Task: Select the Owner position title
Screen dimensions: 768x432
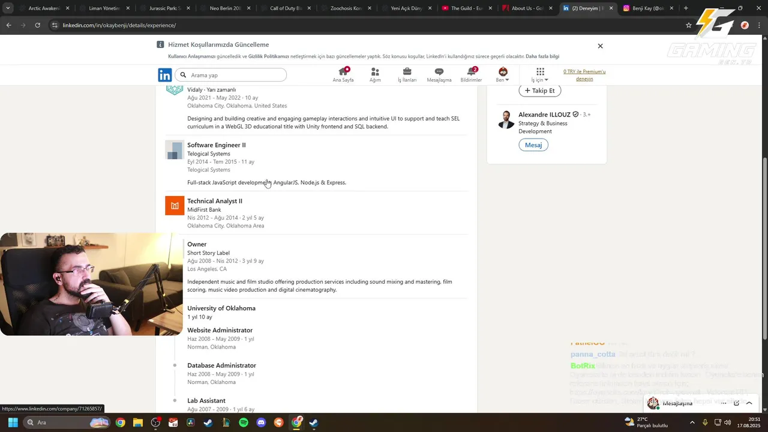Action: pyautogui.click(x=197, y=244)
